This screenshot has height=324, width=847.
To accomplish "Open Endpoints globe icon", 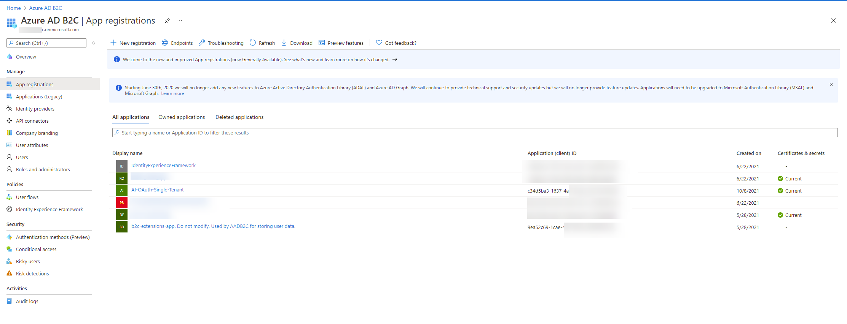I will [165, 43].
